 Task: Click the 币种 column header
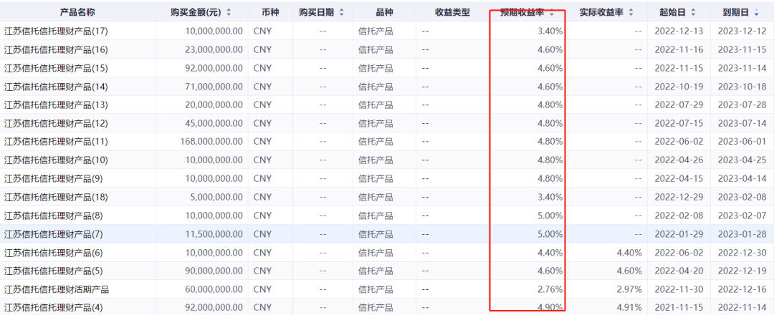click(270, 12)
